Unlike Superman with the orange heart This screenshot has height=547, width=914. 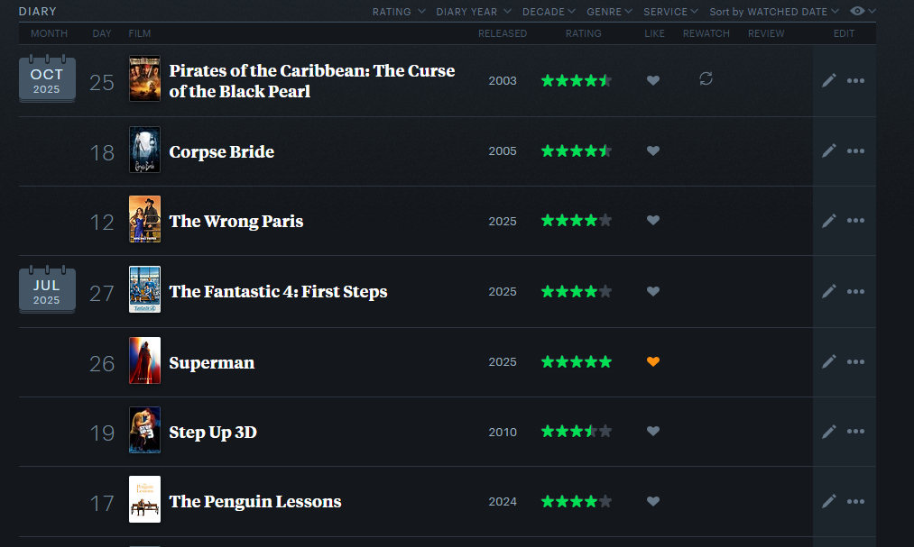coord(653,361)
